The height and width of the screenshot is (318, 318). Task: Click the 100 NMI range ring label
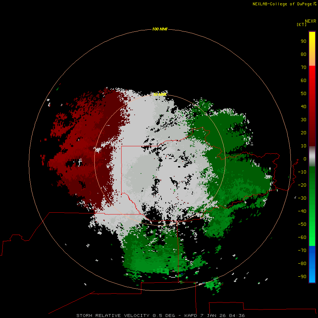(160, 29)
